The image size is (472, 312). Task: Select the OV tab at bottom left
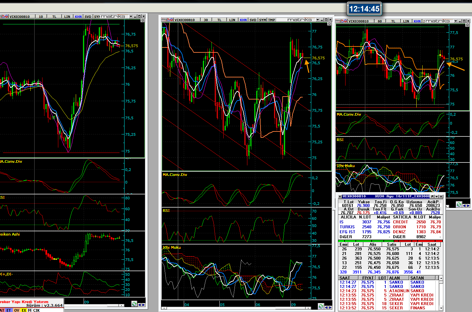[x=16, y=310]
